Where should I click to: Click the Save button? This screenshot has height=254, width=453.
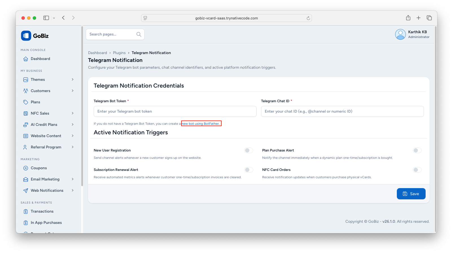coord(411,194)
